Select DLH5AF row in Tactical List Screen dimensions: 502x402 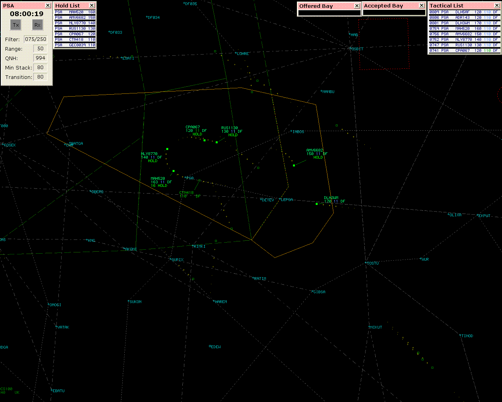(464, 12)
